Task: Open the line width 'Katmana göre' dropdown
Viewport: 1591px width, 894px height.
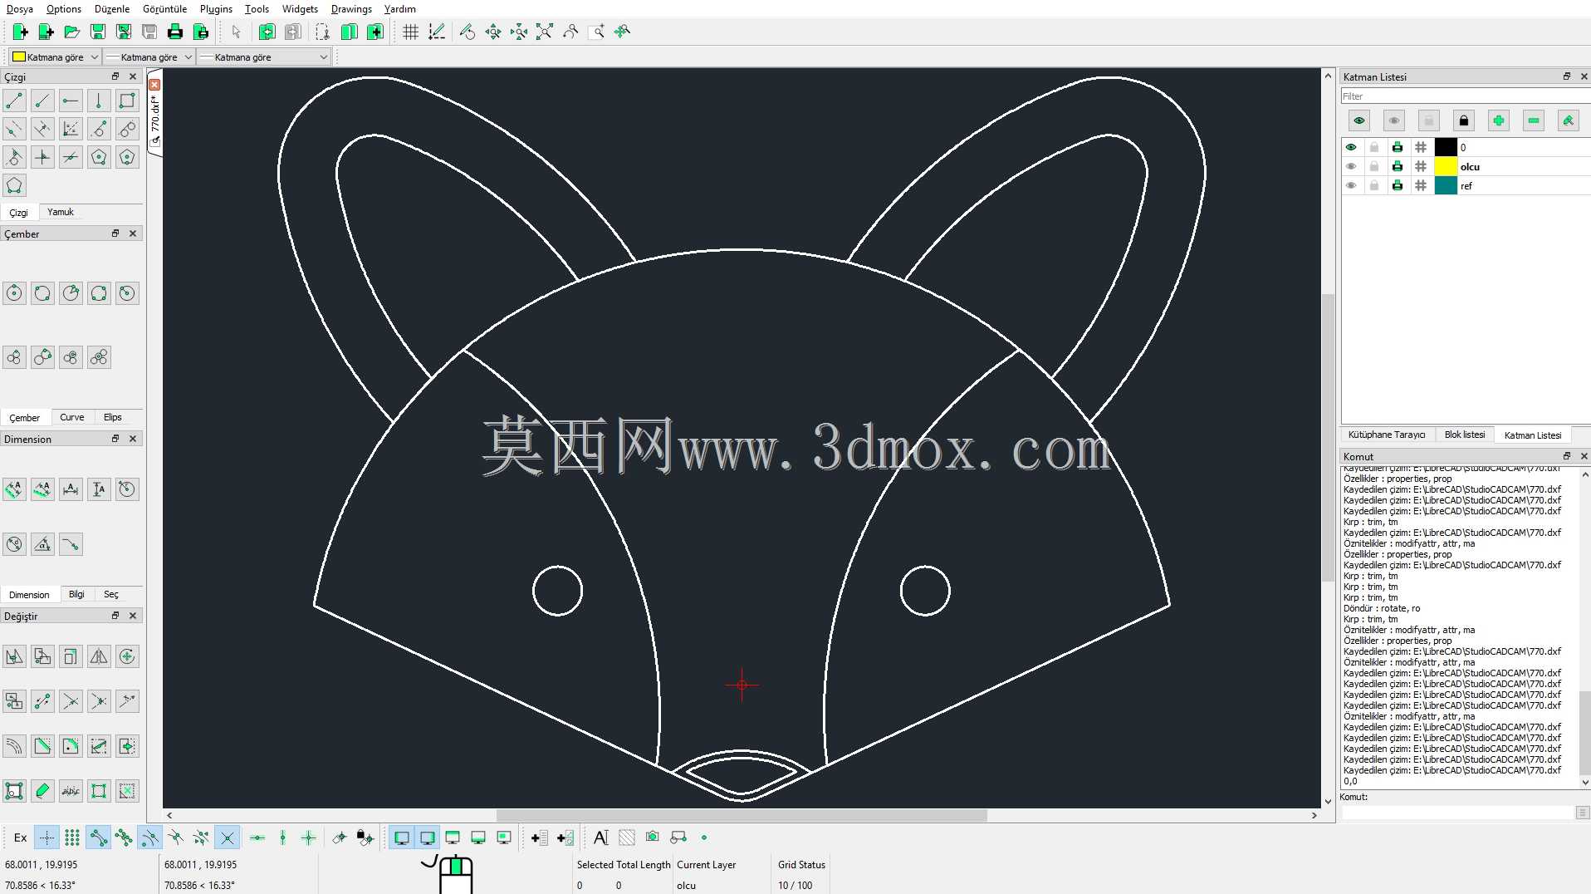Action: click(x=149, y=56)
